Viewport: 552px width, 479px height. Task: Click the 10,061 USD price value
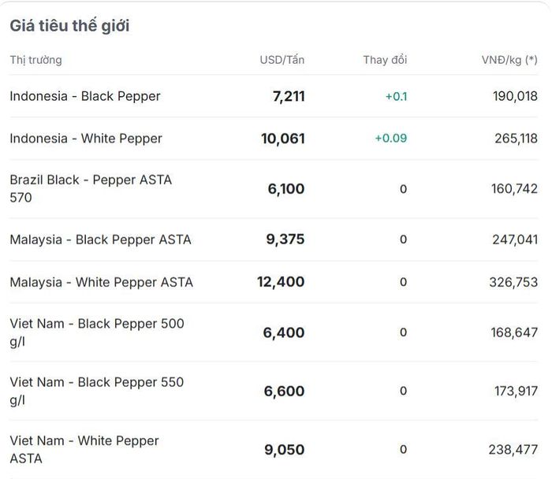(282, 139)
